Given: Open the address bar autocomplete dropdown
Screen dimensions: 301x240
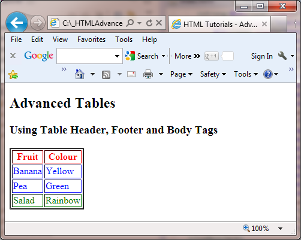Looking at the screenshot, I should click(140, 23).
